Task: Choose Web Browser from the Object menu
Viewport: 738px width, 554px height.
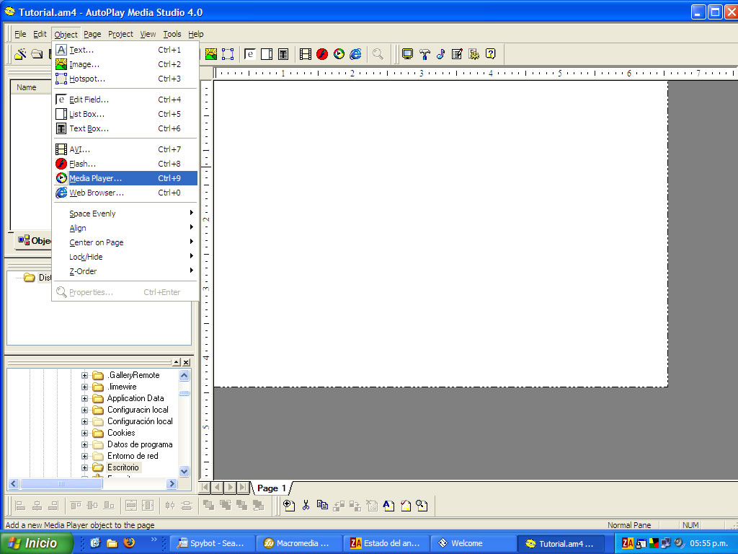Action: 125,193
